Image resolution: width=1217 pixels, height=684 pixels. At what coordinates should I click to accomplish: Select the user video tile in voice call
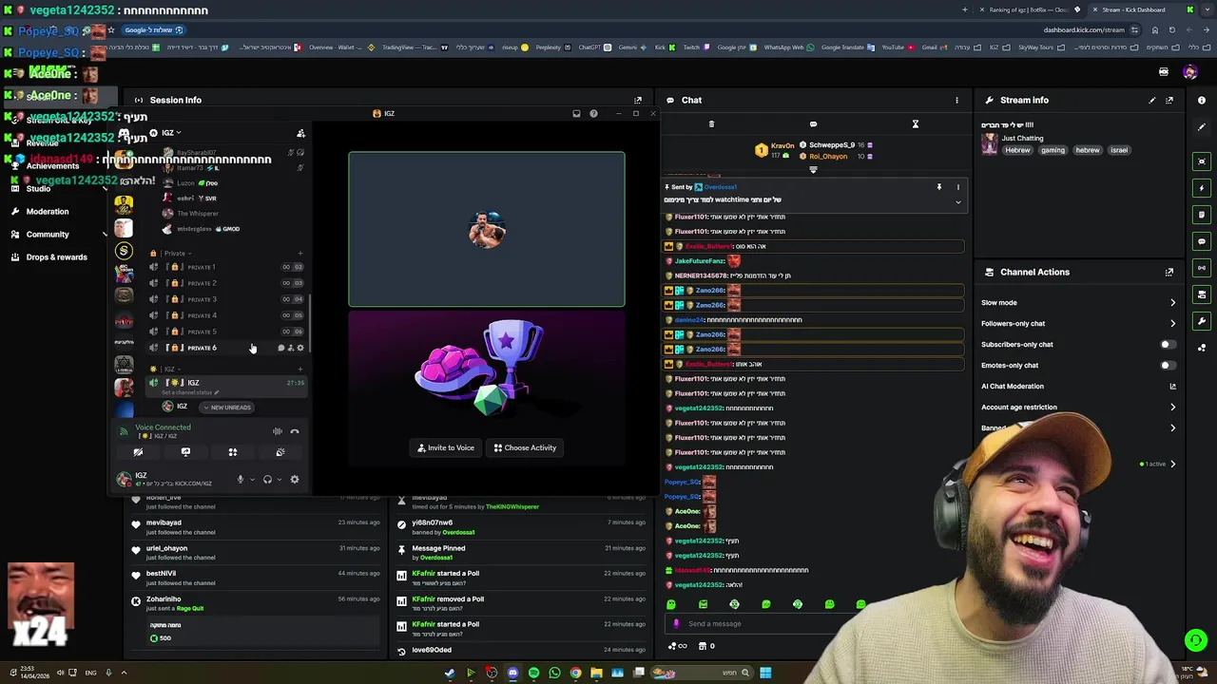487,229
